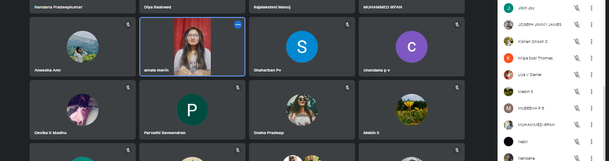Click Shaharban Pv's blue S avatar
609x161 pixels.
[x=302, y=47]
